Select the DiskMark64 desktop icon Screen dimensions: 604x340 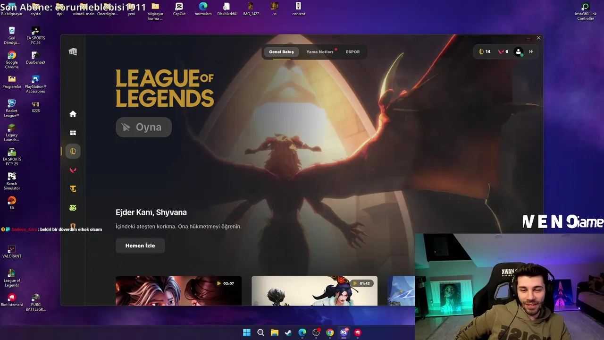click(227, 9)
